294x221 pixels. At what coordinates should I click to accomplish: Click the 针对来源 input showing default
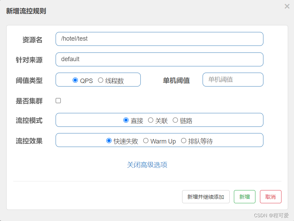click(159, 59)
